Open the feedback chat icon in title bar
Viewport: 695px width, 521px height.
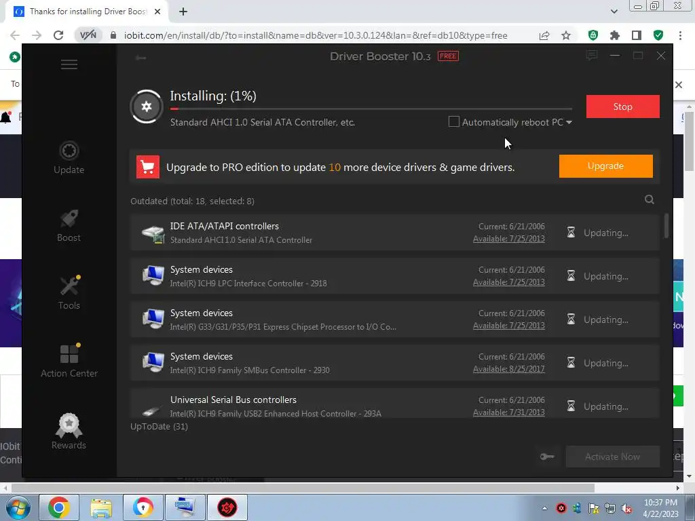coord(591,56)
